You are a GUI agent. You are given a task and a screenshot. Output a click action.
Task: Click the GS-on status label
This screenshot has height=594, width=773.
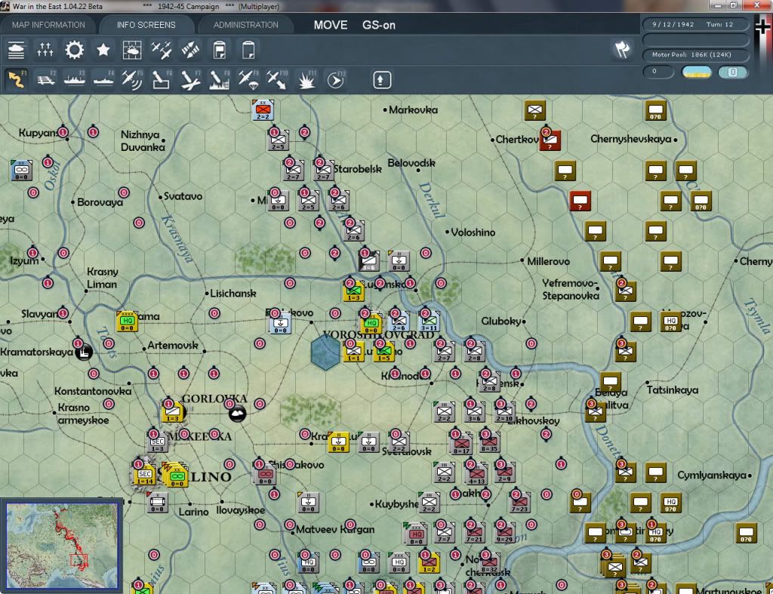tap(379, 25)
